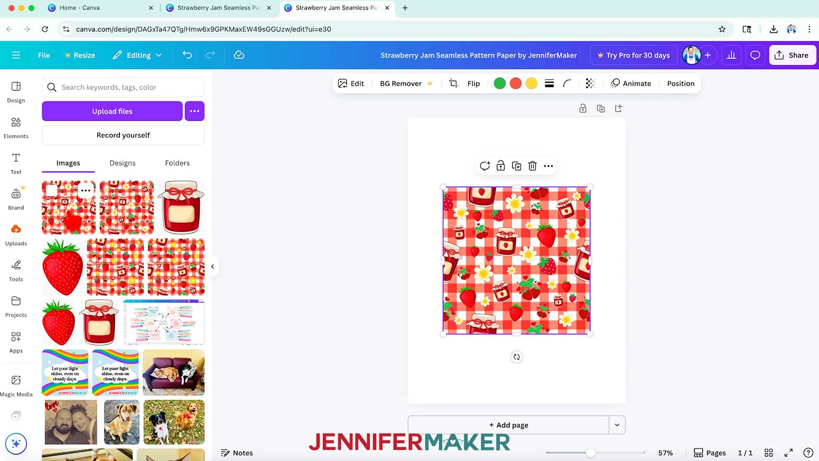
Task: Open the Position panel
Action: 681,84
